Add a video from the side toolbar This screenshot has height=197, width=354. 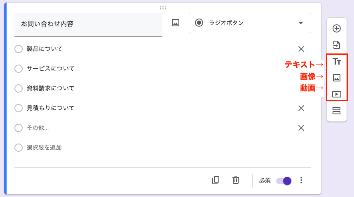point(337,94)
